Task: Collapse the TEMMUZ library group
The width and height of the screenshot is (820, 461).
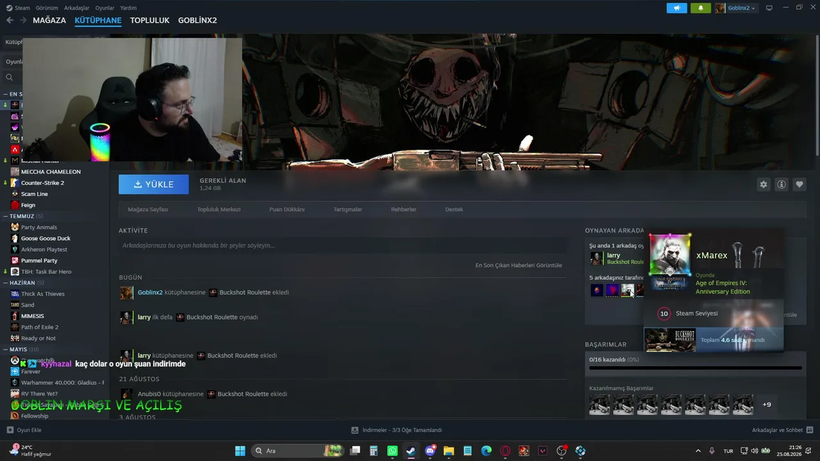Action: [6, 216]
